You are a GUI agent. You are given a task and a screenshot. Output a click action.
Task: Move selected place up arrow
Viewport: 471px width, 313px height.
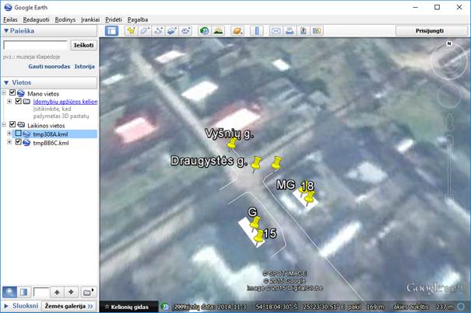[x=57, y=292]
